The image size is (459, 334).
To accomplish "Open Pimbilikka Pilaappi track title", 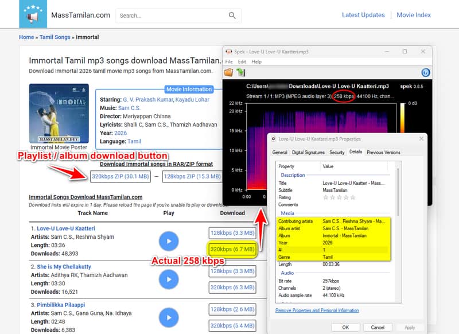I will click(x=61, y=305).
